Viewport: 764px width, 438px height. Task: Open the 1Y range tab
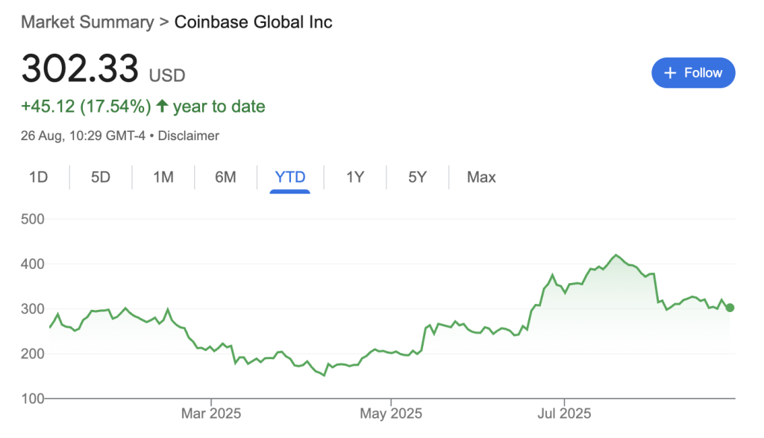point(355,177)
